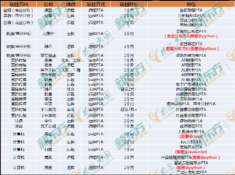
Task: Select the 宝洁 company cell
Action: pos(48,99)
